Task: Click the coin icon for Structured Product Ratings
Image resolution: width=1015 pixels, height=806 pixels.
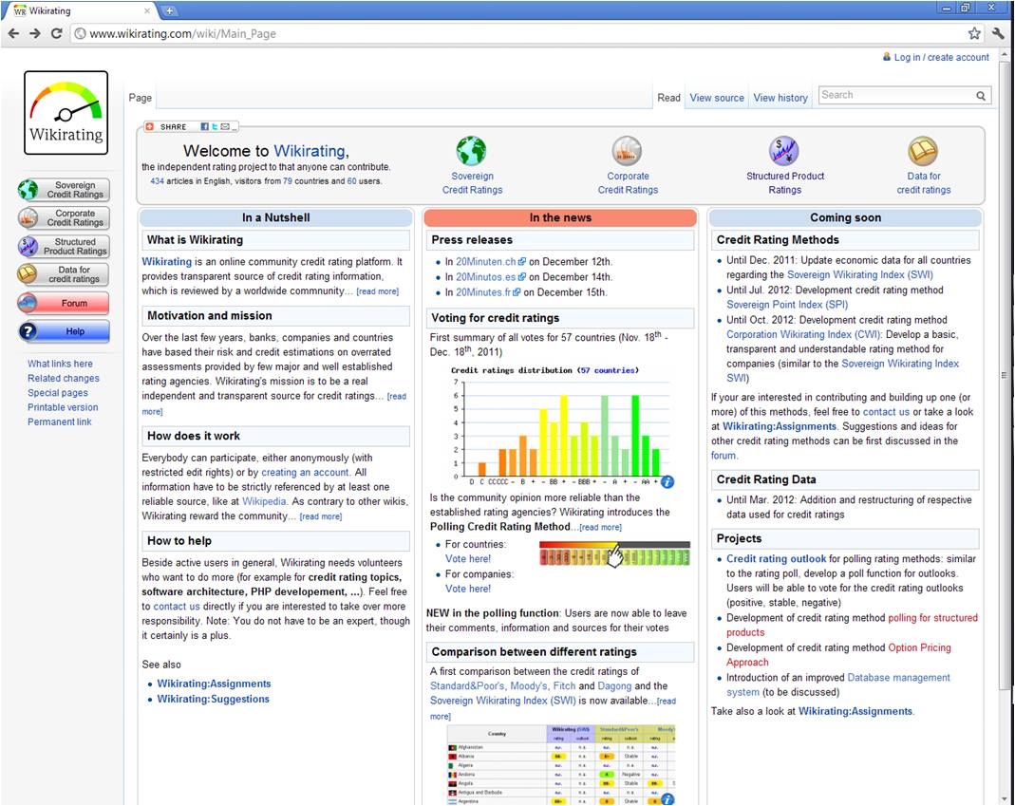Action: point(785,150)
